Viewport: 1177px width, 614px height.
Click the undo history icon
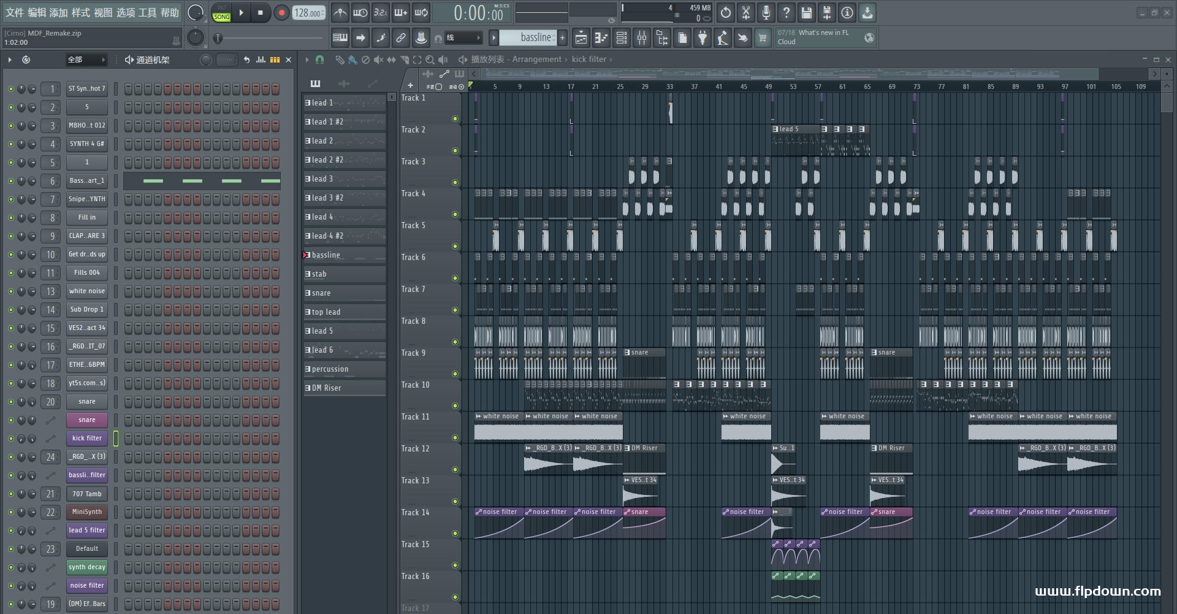[x=726, y=12]
